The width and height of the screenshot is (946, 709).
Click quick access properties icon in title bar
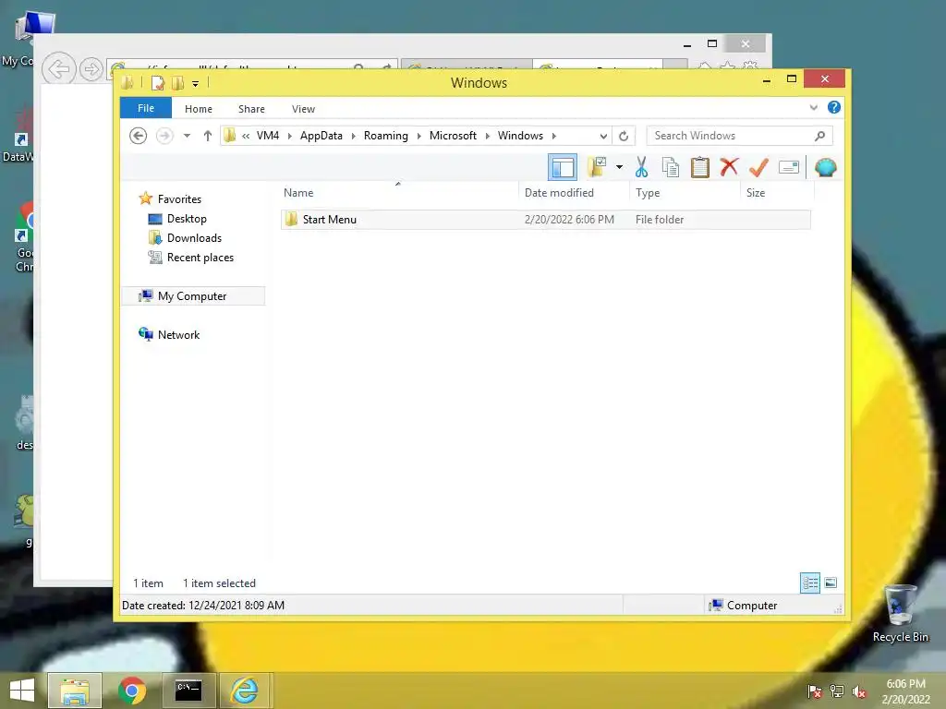(158, 82)
